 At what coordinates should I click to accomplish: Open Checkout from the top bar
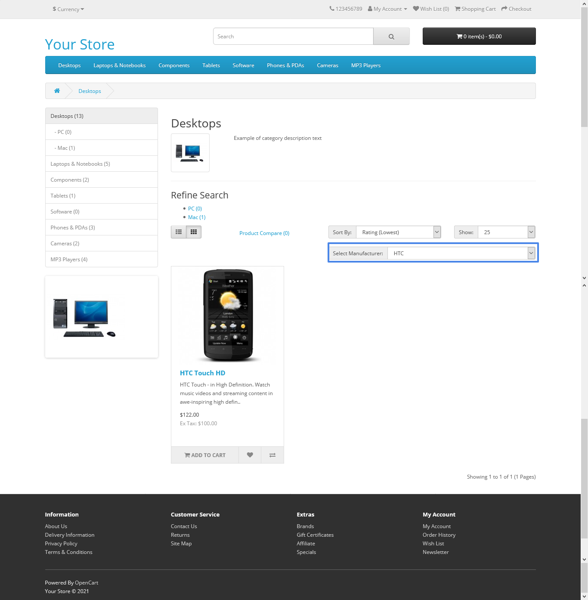coord(516,9)
